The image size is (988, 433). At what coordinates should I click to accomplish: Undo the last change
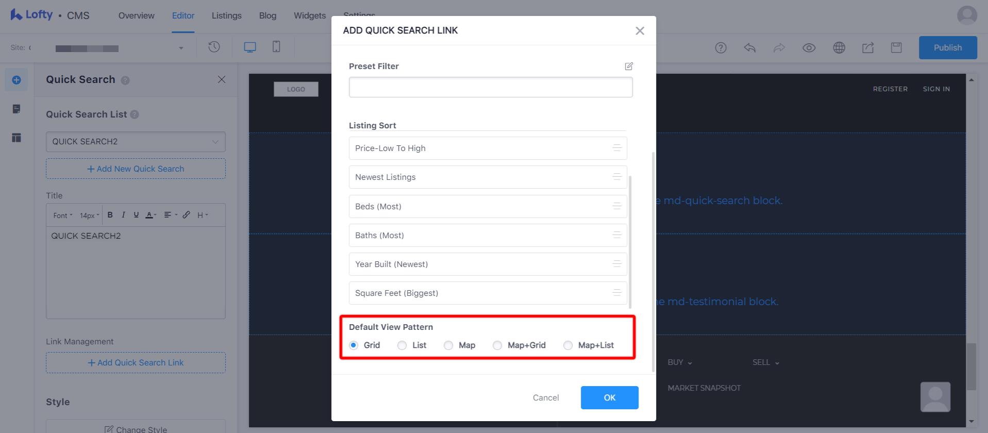click(750, 48)
